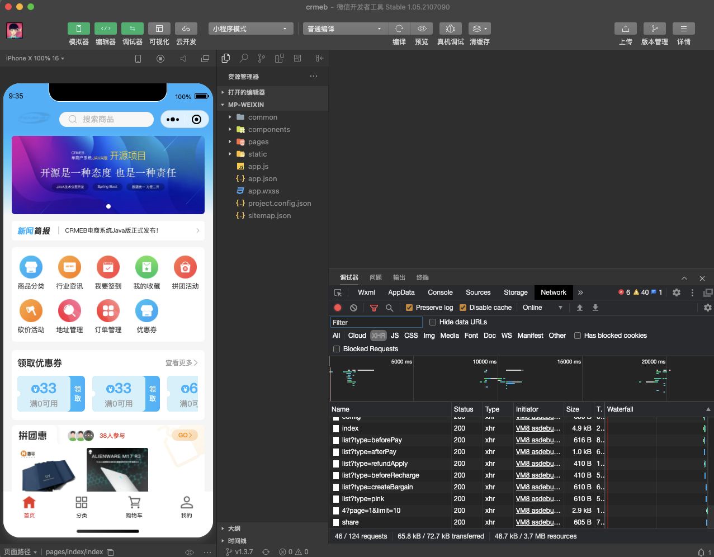Image resolution: width=714 pixels, height=557 pixels.
Task: Toggle the Preserve log checkbox
Action: coord(409,308)
